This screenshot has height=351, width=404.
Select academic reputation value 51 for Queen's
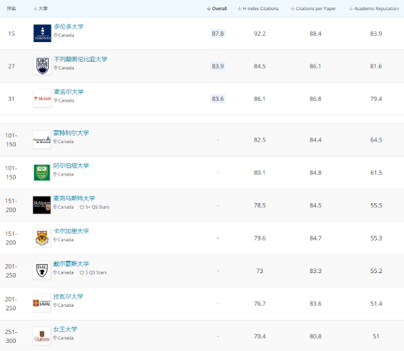coord(376,336)
